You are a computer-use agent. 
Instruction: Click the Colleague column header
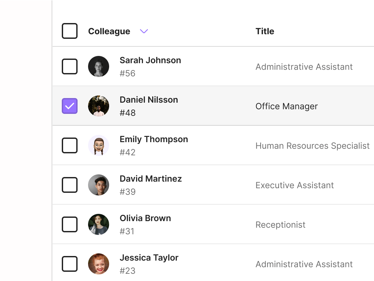pyautogui.click(x=109, y=31)
